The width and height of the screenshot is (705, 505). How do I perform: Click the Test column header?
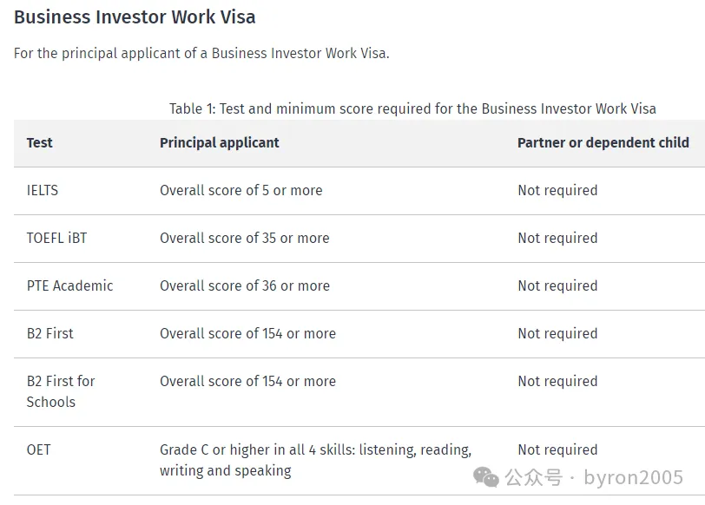(x=40, y=143)
